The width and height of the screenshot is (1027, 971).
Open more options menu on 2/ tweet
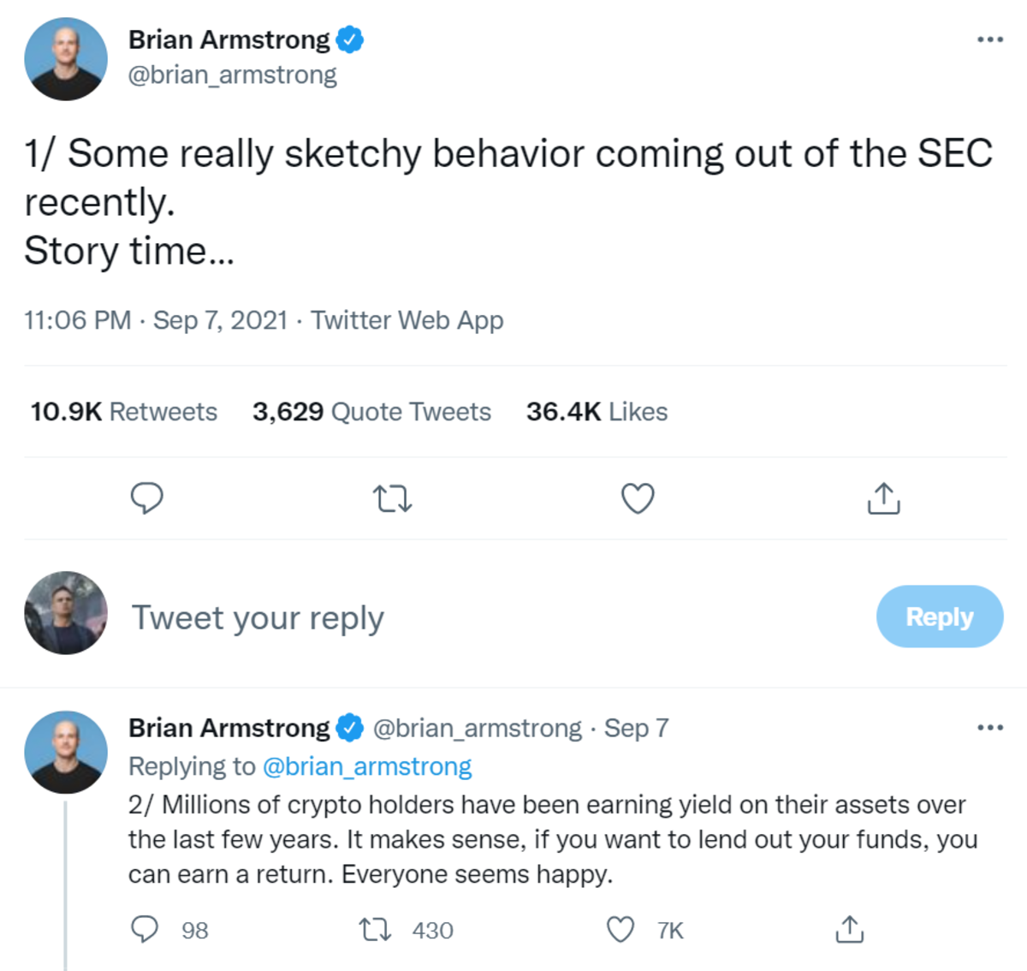point(989,728)
